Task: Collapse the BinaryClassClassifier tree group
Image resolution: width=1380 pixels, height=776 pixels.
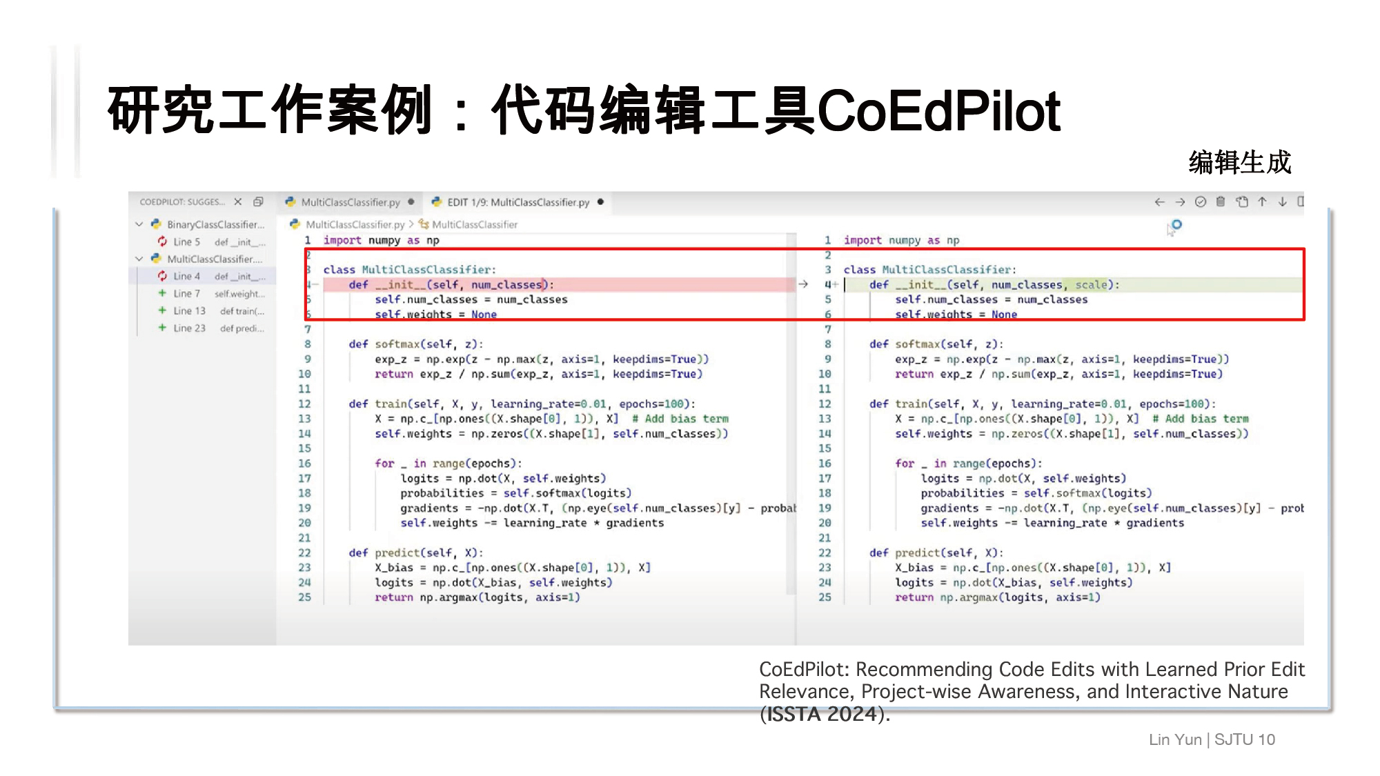Action: (x=139, y=224)
